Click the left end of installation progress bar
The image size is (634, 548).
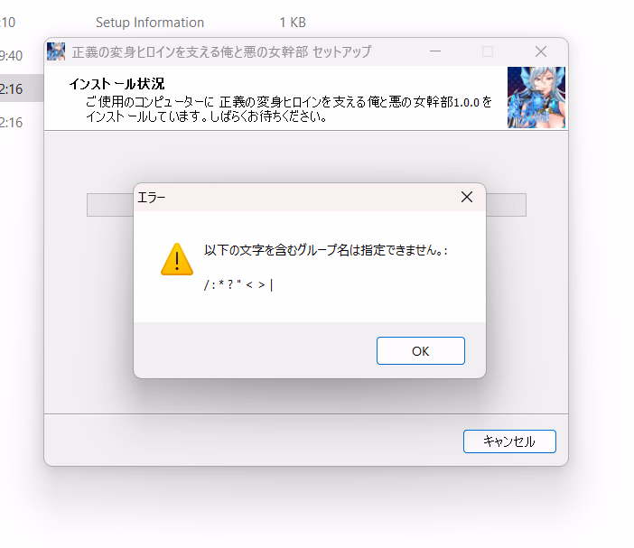pyautogui.click(x=110, y=205)
